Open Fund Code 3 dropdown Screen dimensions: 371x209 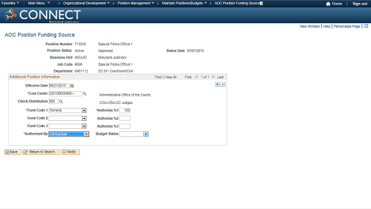(x=84, y=126)
